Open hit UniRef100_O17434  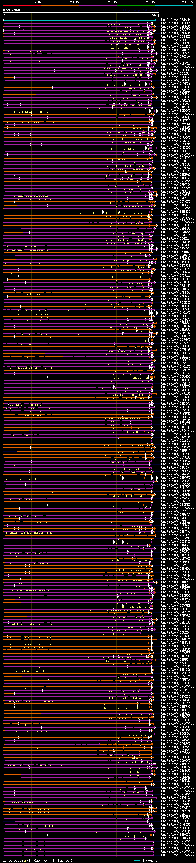pyautogui.click(x=176, y=245)
